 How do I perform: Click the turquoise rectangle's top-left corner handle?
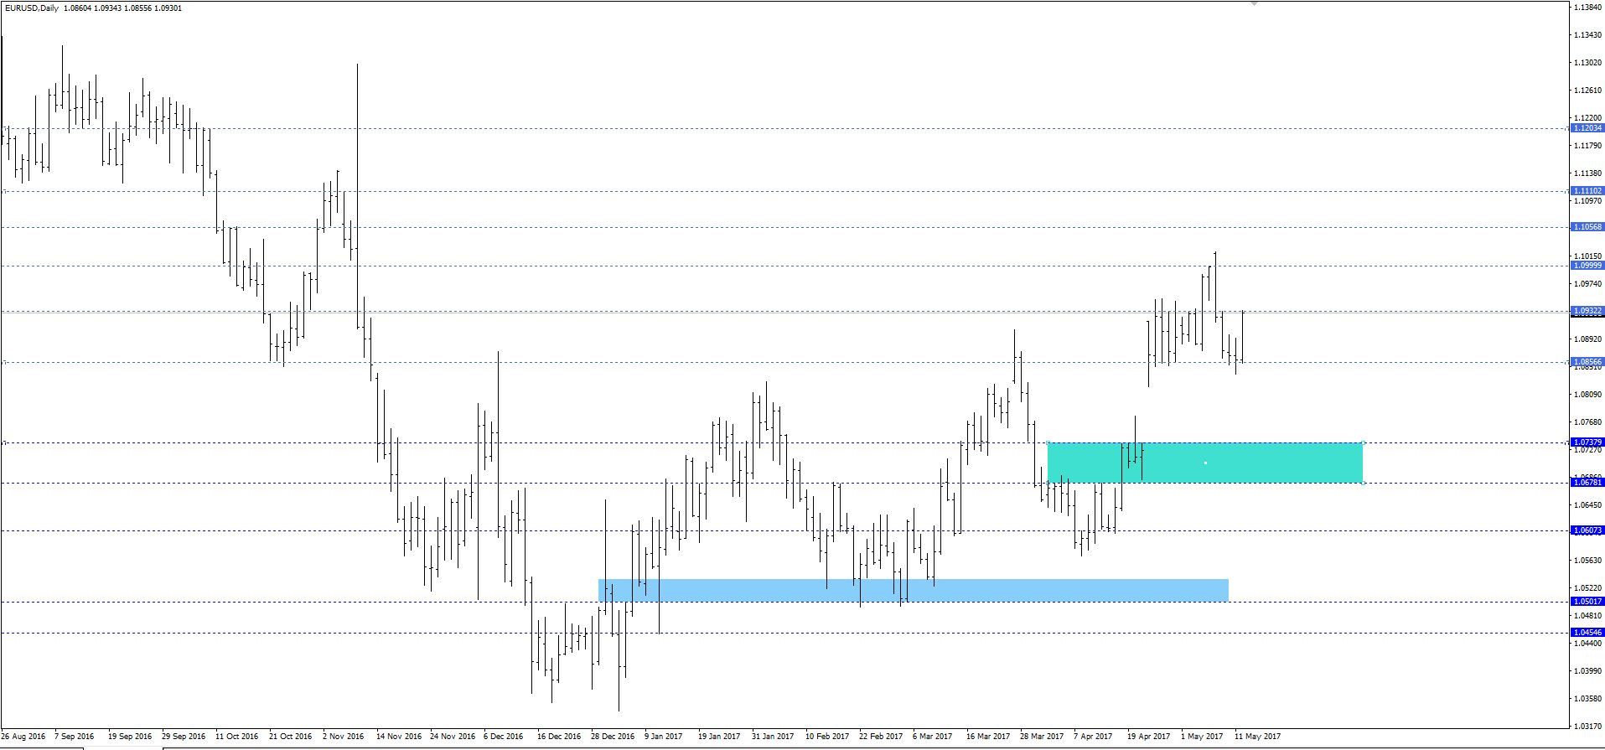tap(1048, 442)
